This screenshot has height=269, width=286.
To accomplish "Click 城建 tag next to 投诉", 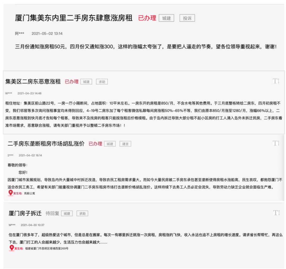I will (x=166, y=18).
